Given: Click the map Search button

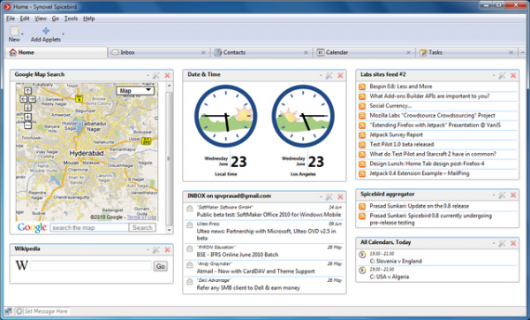Looking at the screenshot, I should pos(142,228).
